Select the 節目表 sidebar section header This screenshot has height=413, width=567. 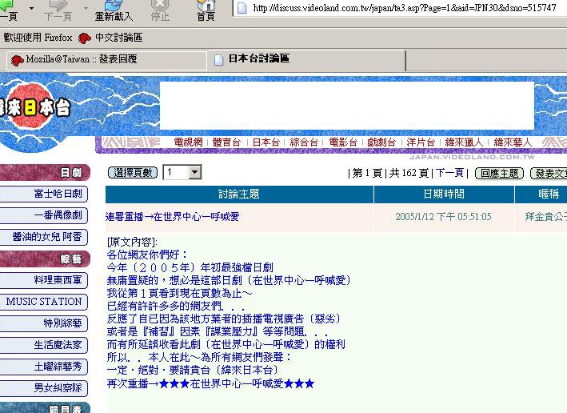pos(44,408)
